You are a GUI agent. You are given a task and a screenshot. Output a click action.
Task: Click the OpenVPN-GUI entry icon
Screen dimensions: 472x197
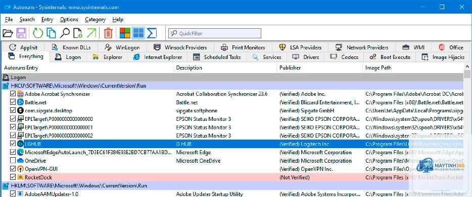point(21,169)
